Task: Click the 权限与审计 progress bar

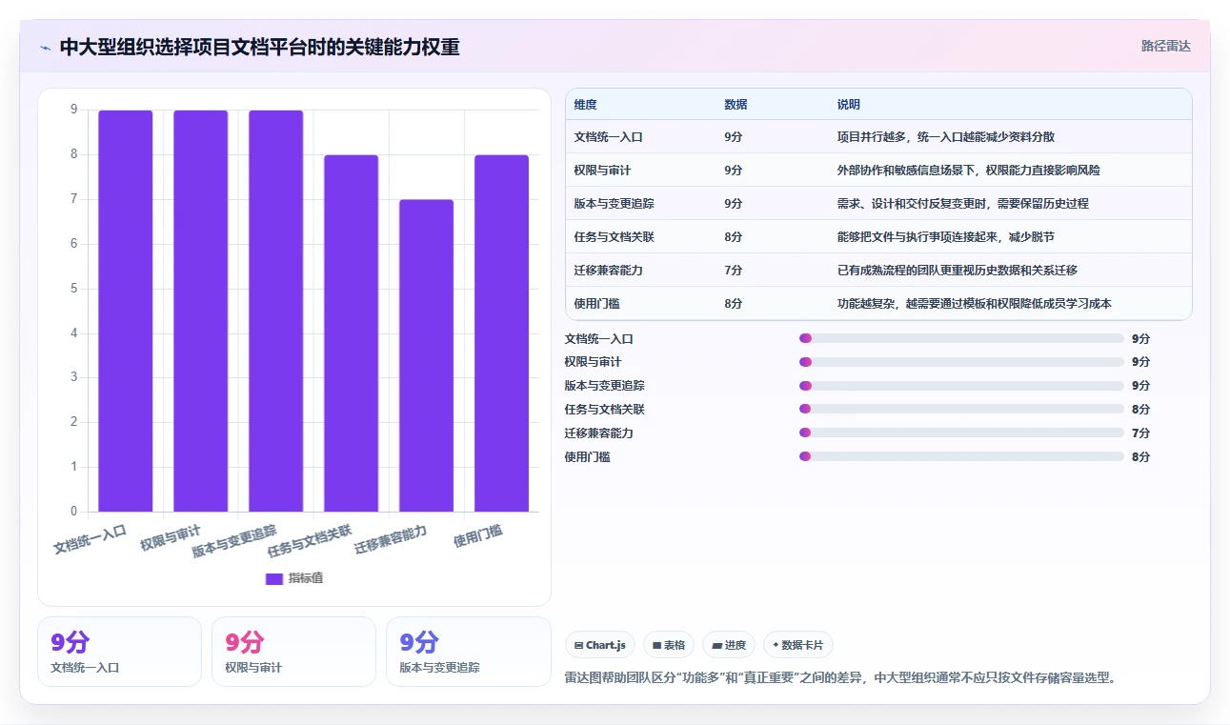Action: click(961, 362)
